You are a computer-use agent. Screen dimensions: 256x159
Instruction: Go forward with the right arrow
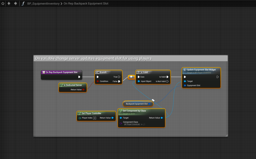[x=16, y=4]
